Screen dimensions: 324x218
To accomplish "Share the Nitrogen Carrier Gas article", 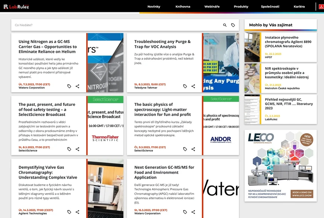I will pos(78,86).
